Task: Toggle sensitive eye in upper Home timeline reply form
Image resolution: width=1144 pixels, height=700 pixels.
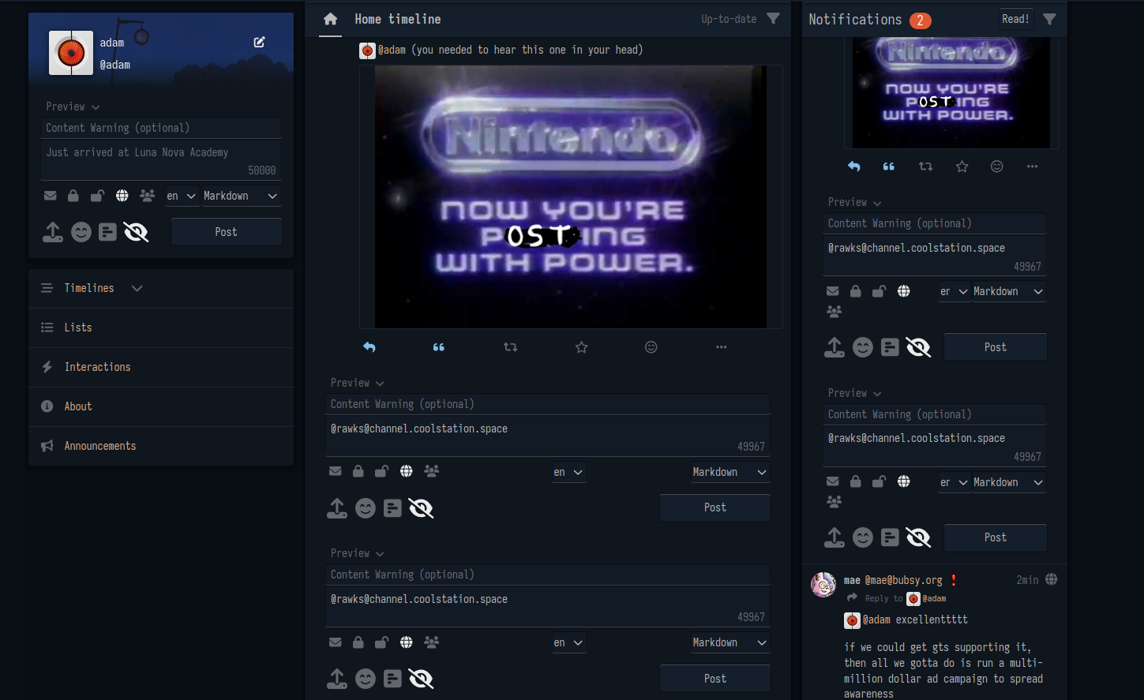Action: (421, 508)
